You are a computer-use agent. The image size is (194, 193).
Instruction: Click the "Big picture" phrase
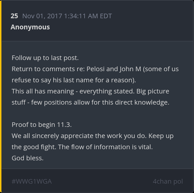153,91
